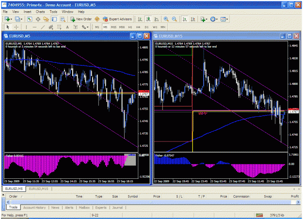The height and width of the screenshot is (219, 303).
Task: Switch to H4 timeframe
Action: 138,27
